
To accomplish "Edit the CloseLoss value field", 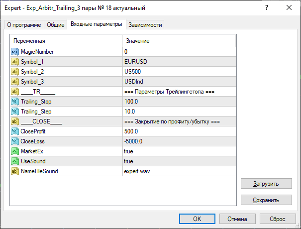I will tap(133, 141).
